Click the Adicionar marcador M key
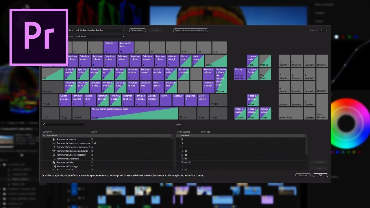Screen dimensions: 370x208 point(153,100)
